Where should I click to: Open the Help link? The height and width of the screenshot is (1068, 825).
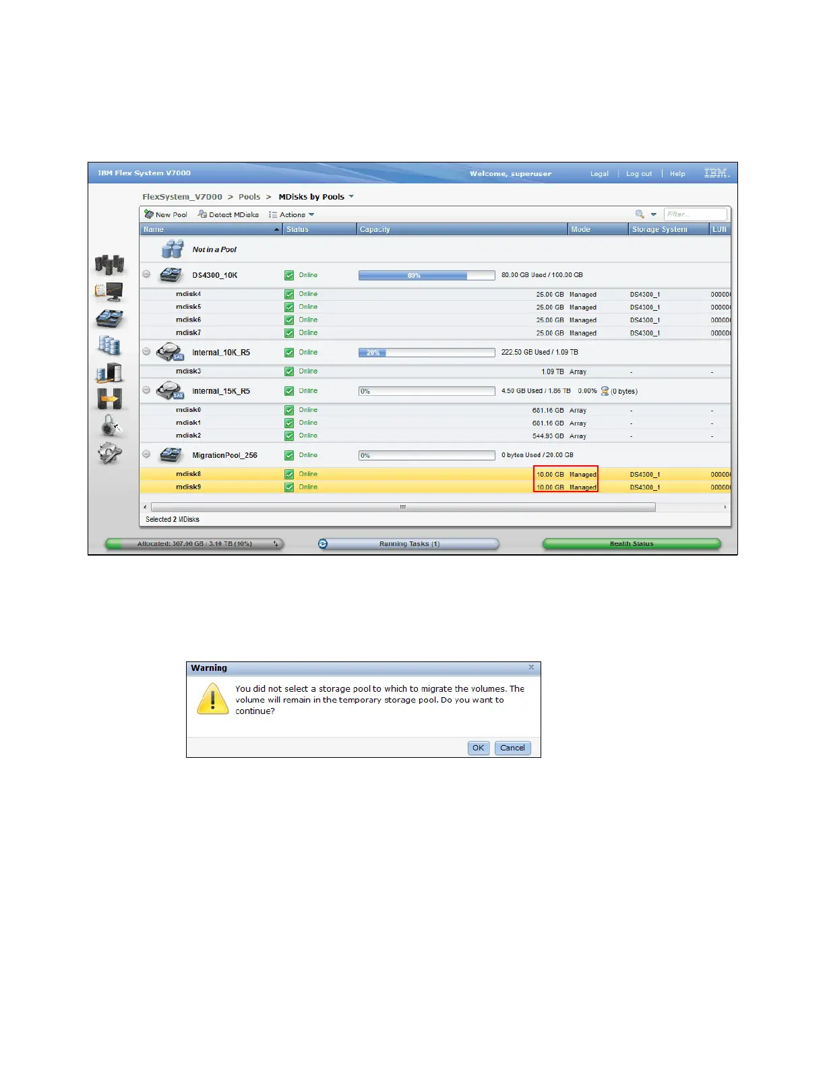(x=677, y=174)
